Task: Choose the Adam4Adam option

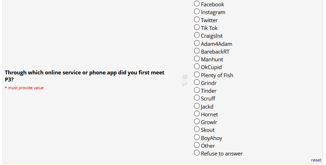Action: (x=197, y=43)
